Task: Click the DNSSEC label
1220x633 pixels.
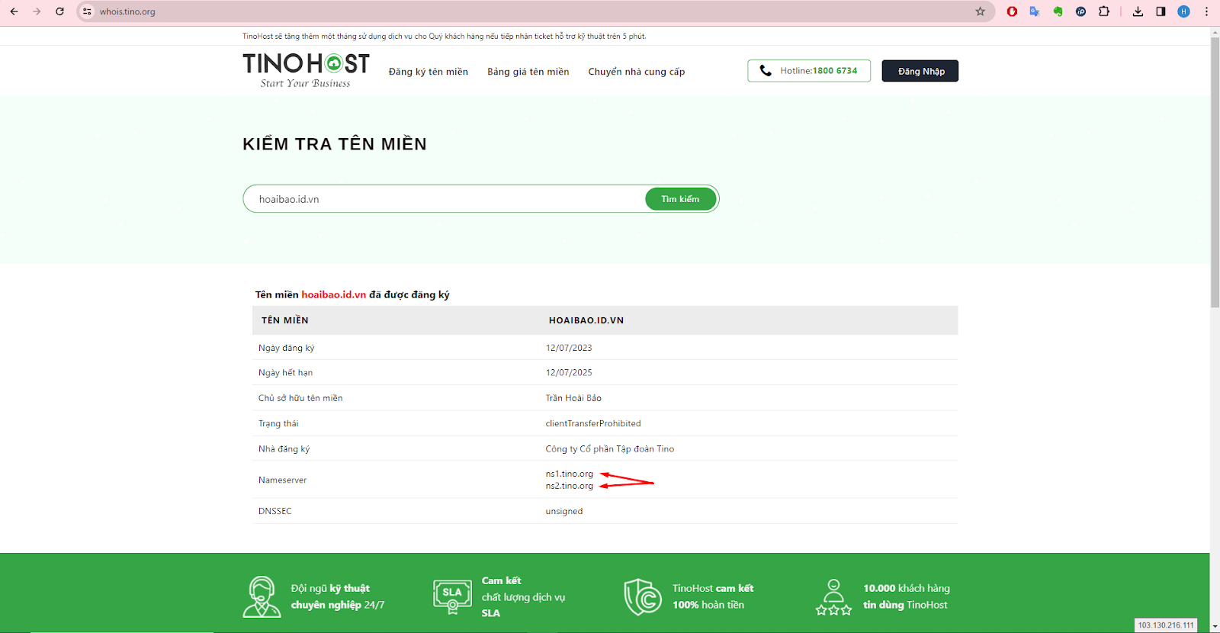Action: click(x=275, y=512)
